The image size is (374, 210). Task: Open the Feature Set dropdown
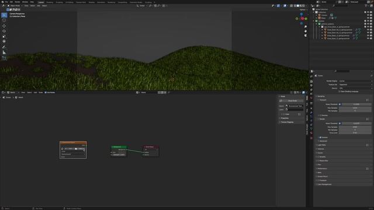355,85
